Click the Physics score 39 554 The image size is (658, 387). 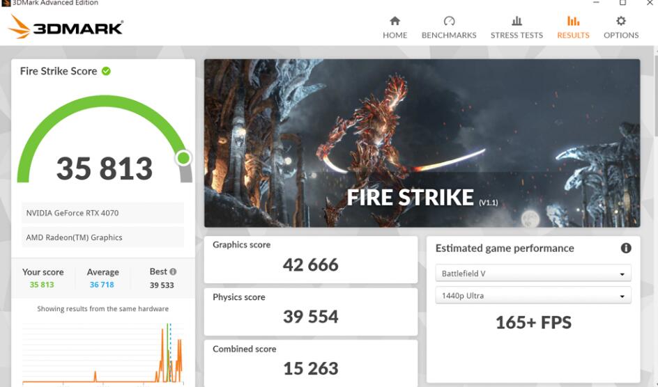[x=311, y=317]
